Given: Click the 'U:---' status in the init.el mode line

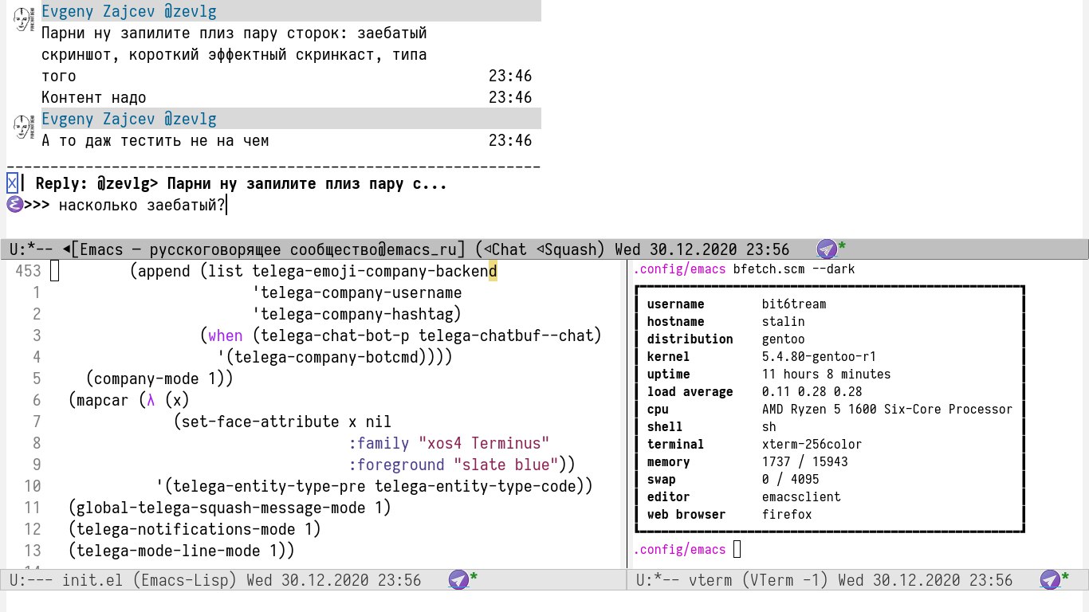Looking at the screenshot, I should coord(31,580).
